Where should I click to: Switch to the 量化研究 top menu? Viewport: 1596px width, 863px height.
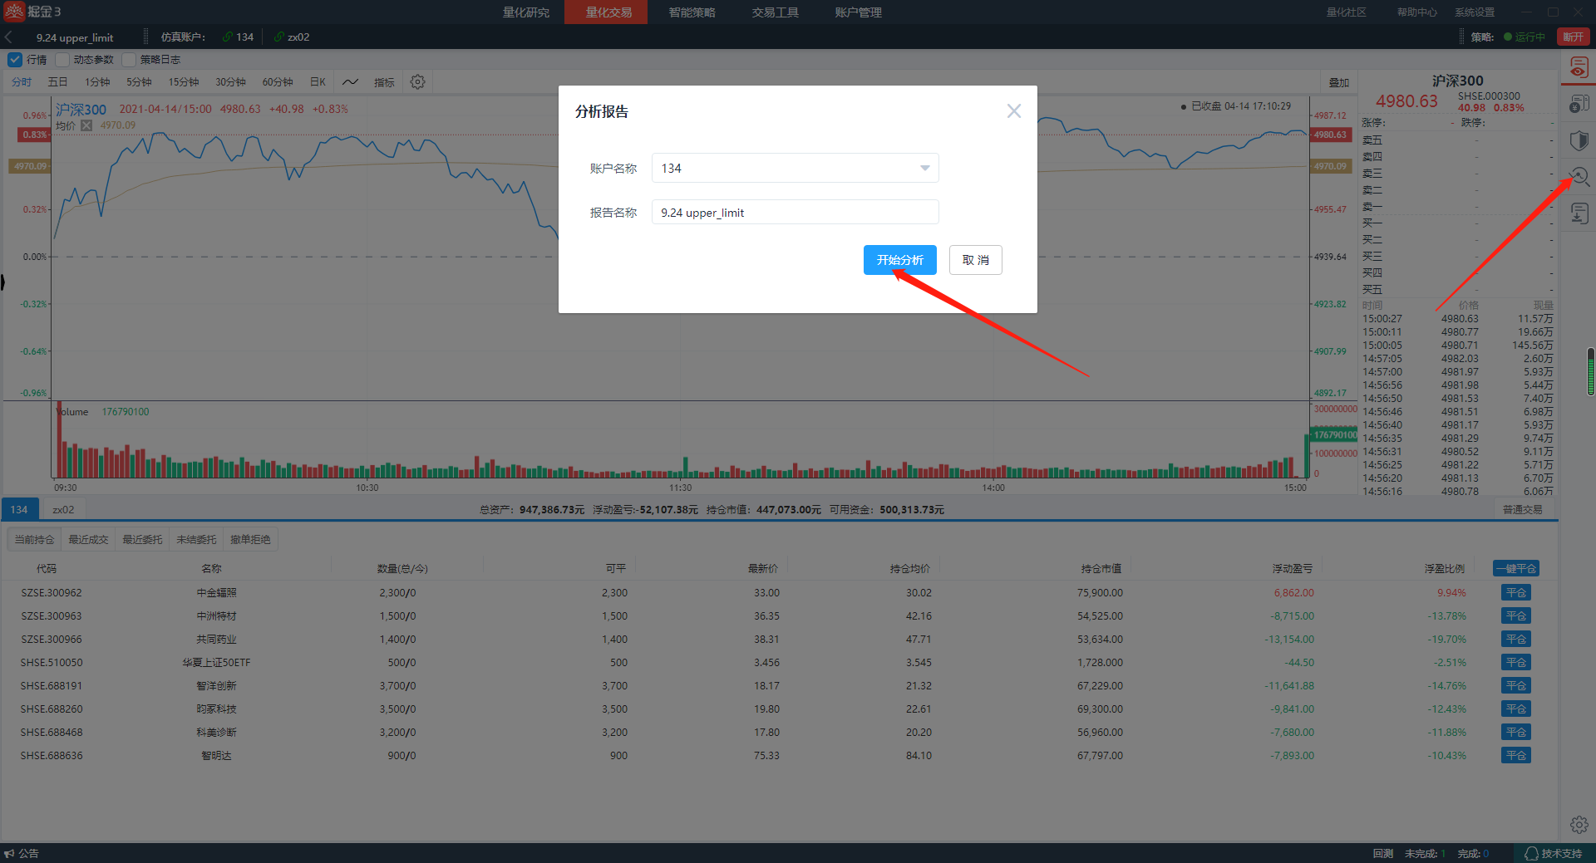point(526,12)
